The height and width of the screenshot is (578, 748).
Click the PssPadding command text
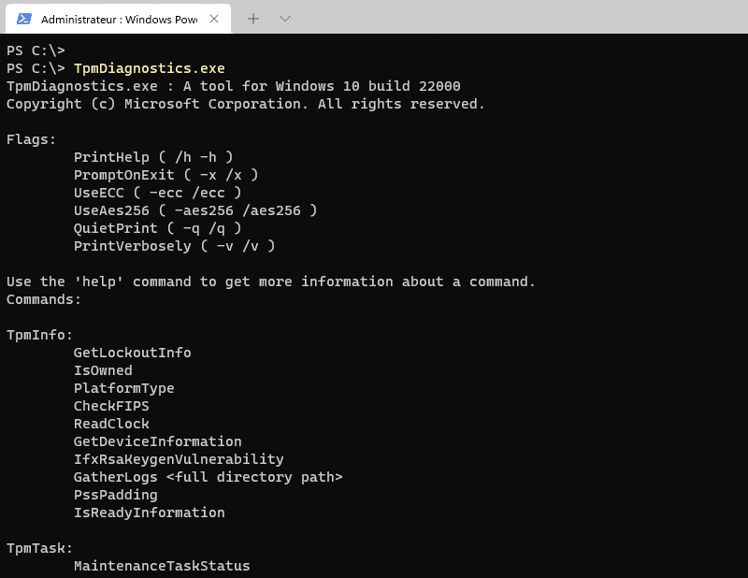click(115, 495)
